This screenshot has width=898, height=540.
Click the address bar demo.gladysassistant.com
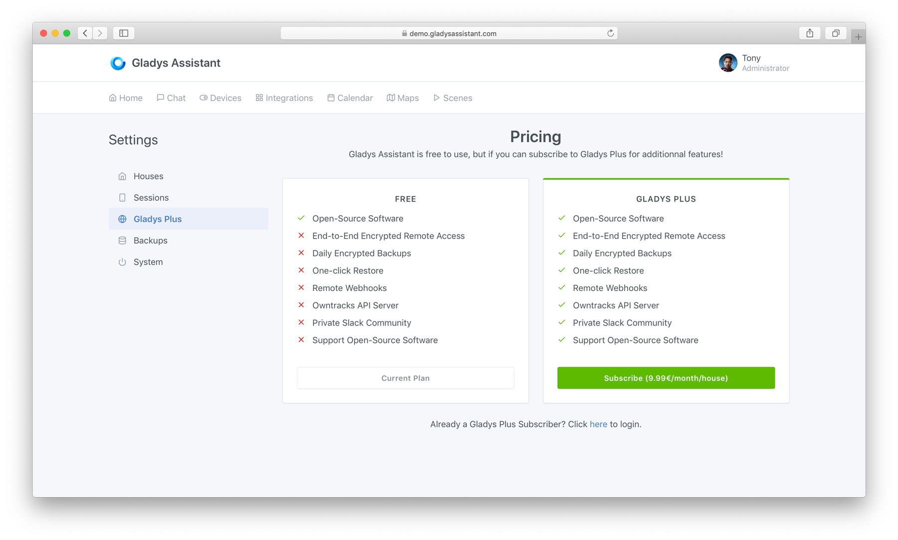(x=449, y=33)
